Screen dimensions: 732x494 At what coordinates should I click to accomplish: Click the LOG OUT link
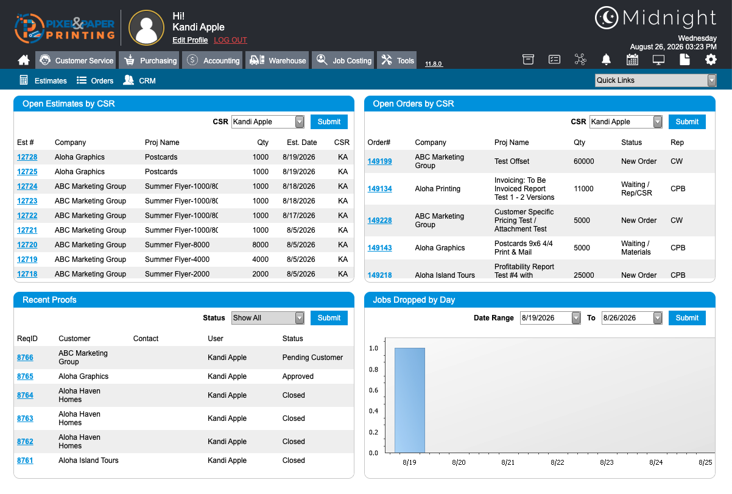[x=230, y=40]
